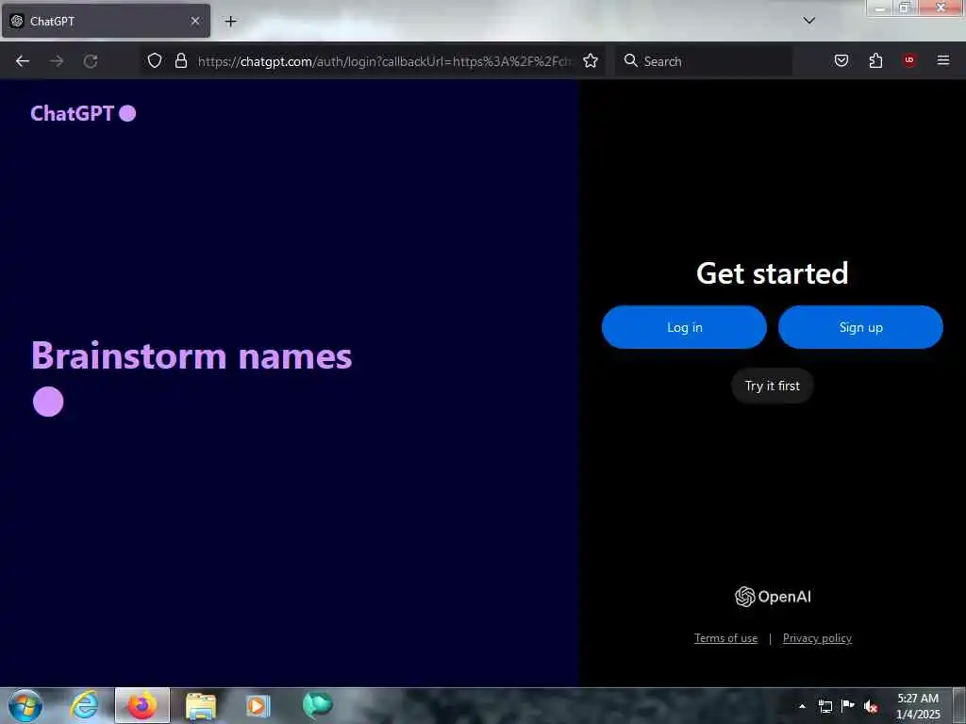
Task: Click the network tray icon
Action: pos(824,706)
